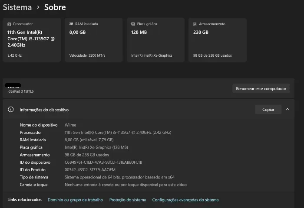Click Velocidade: 3200 MT/s text

click(87, 55)
